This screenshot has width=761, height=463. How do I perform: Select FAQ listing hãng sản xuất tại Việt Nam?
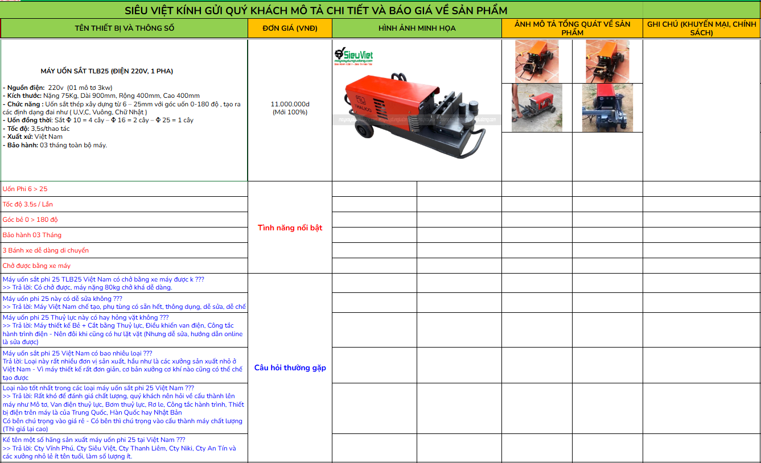[x=124, y=448]
